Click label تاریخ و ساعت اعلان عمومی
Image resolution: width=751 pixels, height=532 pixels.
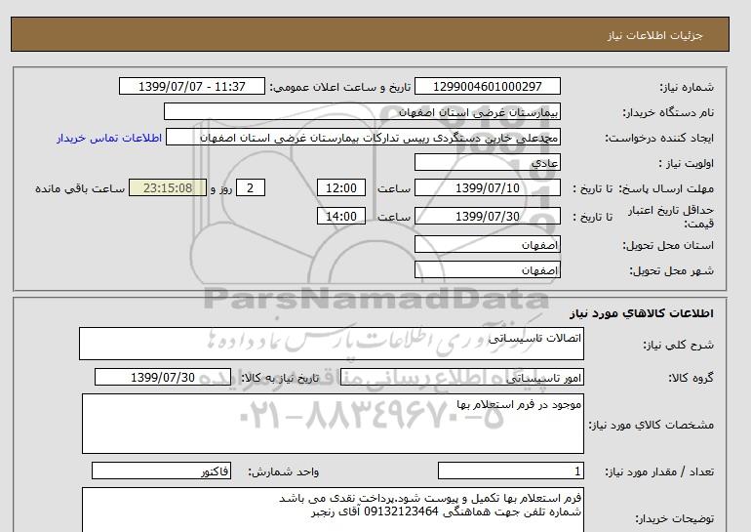(340, 87)
